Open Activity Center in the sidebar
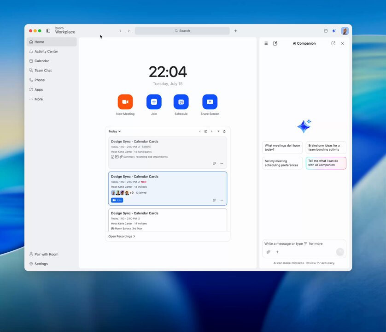 52,51
